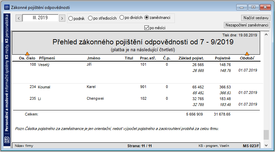Click scrollbar down arrow of report
The height and width of the screenshot is (152, 275).
[266, 145]
